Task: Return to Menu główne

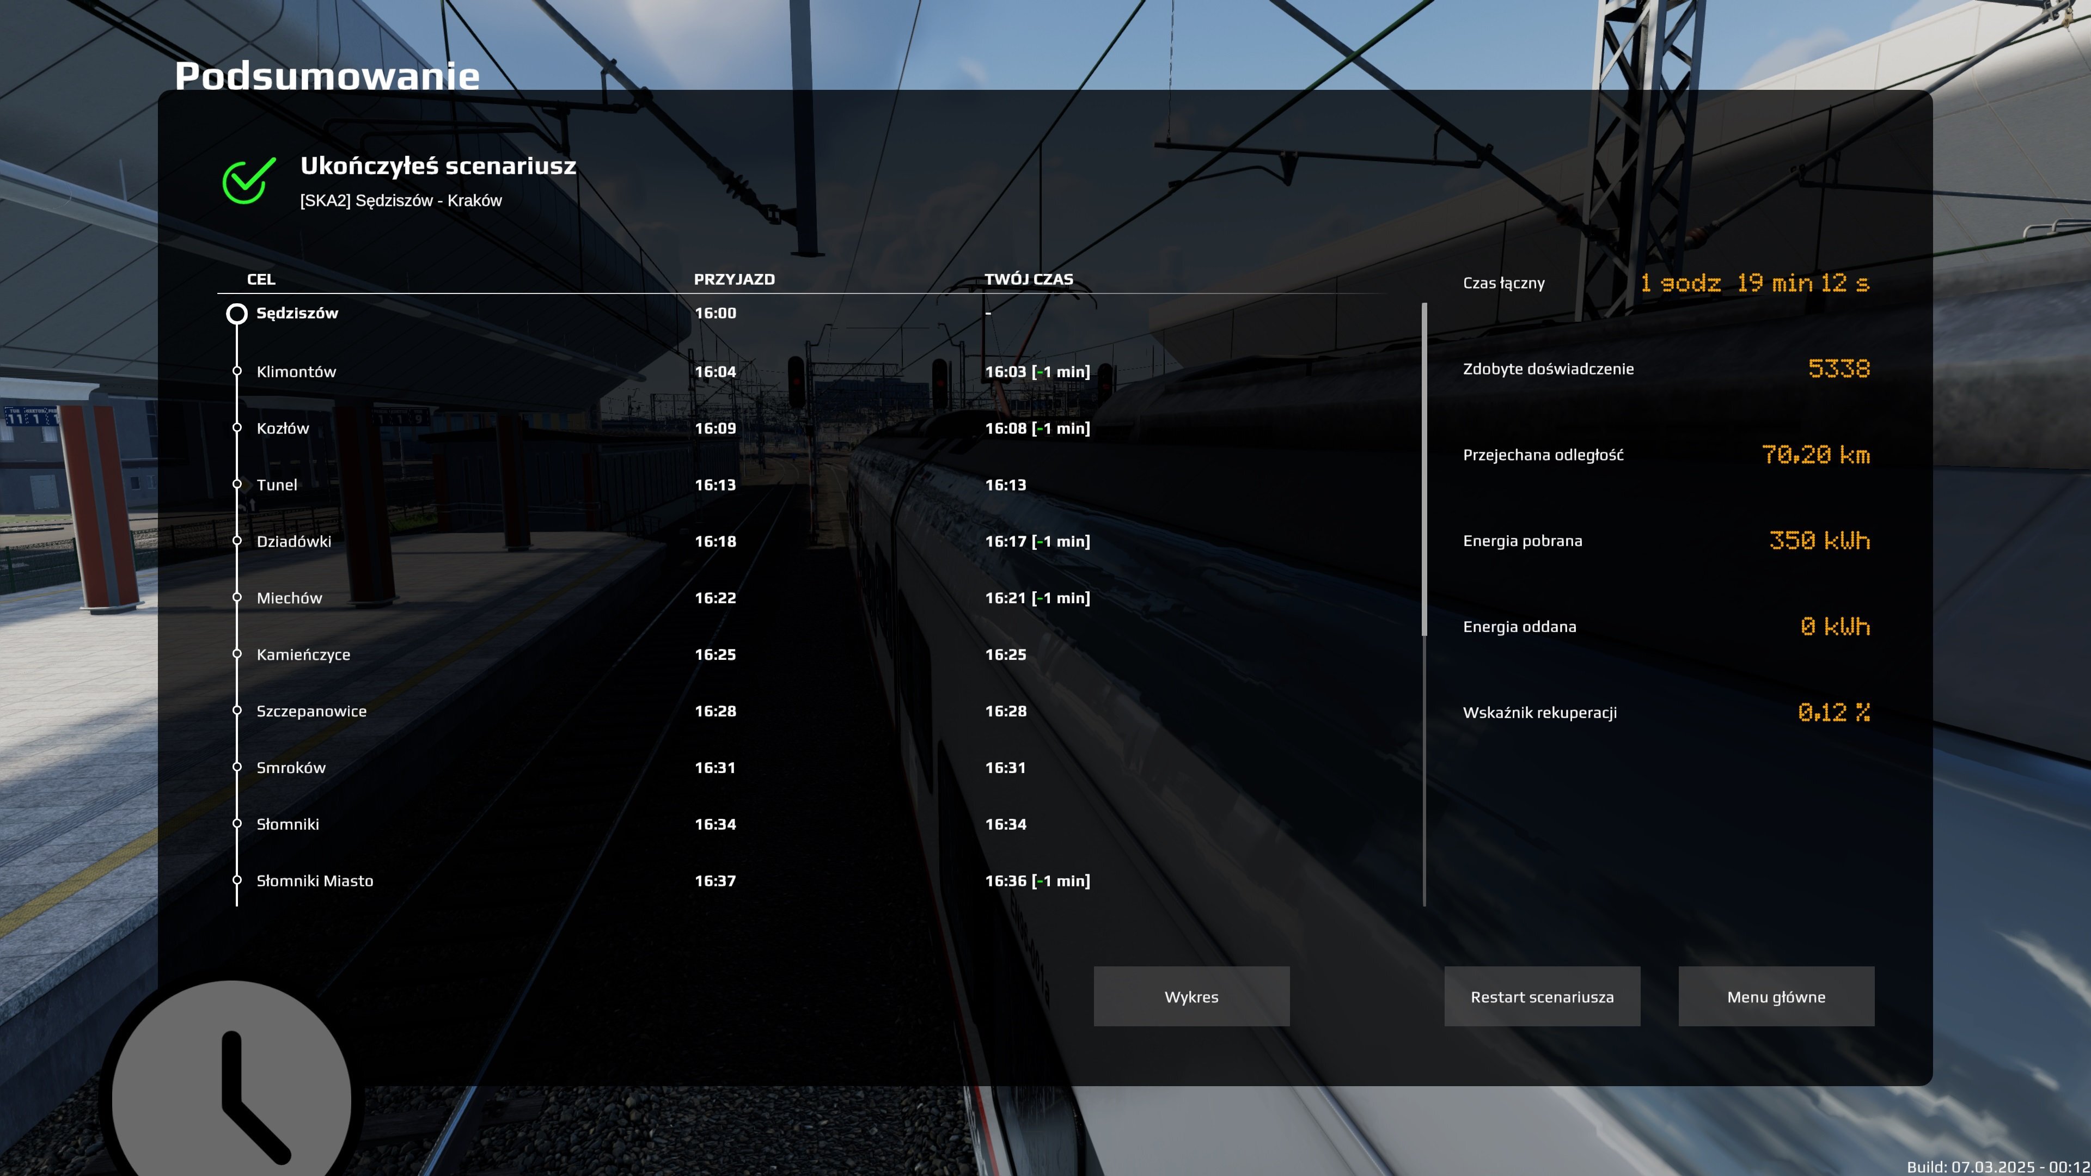Action: (1776, 996)
